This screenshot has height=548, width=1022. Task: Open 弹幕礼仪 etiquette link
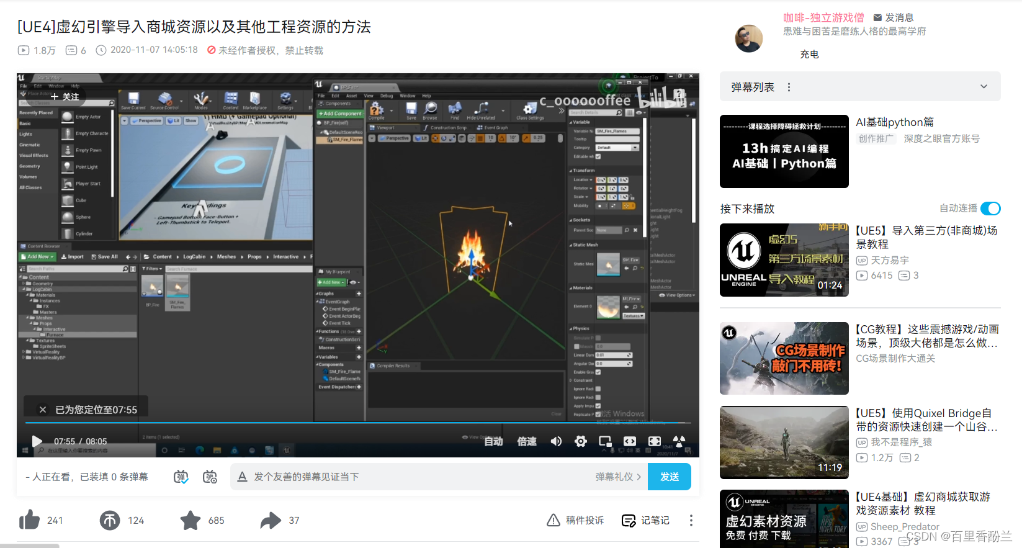point(618,477)
